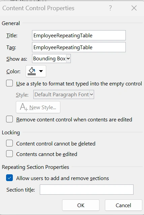Click the Cancel button

pos(123,205)
